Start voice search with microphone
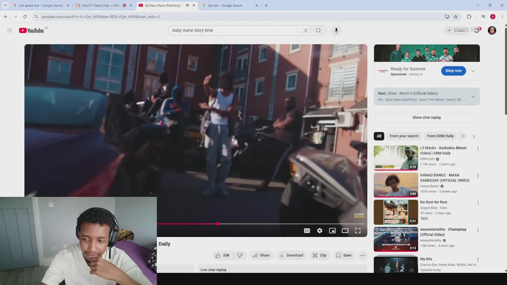The image size is (507, 285). [x=336, y=30]
